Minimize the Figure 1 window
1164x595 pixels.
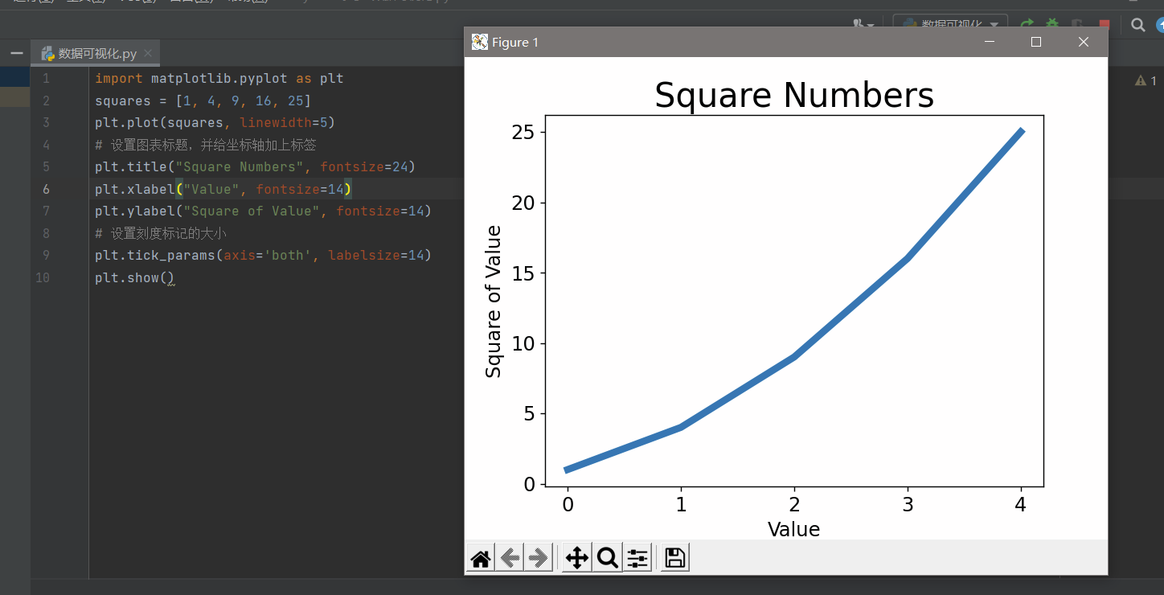coord(990,42)
